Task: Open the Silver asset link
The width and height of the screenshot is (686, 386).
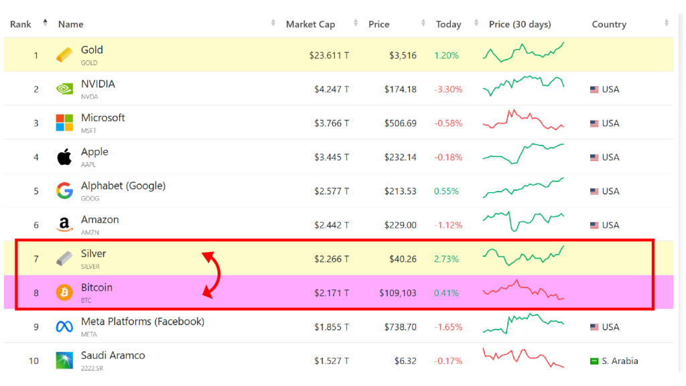Action: [x=93, y=253]
